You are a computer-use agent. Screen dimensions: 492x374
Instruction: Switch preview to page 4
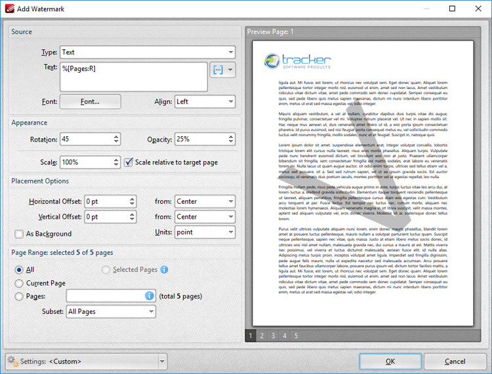pyautogui.click(x=285, y=336)
